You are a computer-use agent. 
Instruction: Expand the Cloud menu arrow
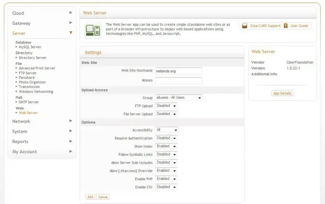[x=71, y=13]
